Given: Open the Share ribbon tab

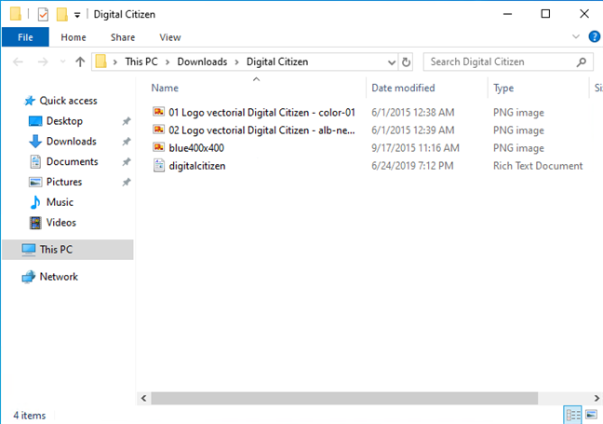Looking at the screenshot, I should tap(123, 37).
